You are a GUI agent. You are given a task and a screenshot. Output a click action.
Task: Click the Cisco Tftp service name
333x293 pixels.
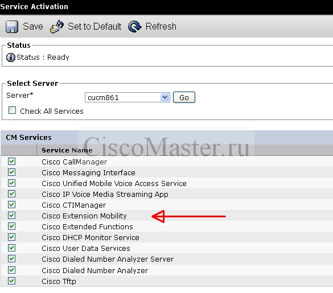pyautogui.click(x=59, y=282)
